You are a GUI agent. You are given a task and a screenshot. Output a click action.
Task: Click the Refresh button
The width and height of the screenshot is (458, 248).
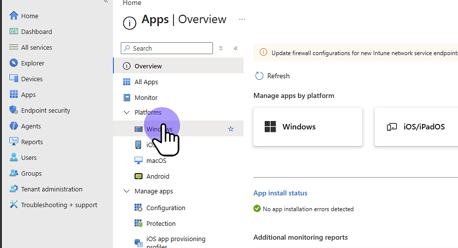[x=273, y=76]
